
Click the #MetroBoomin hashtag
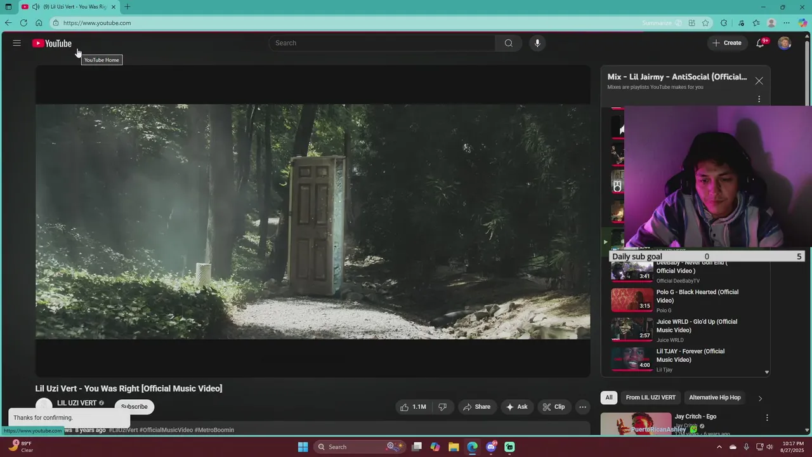click(214, 430)
